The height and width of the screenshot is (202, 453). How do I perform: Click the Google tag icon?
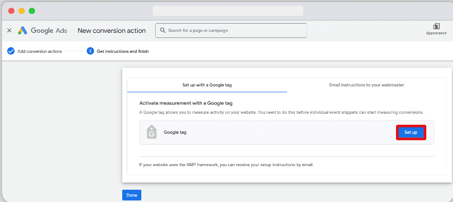pos(152,132)
